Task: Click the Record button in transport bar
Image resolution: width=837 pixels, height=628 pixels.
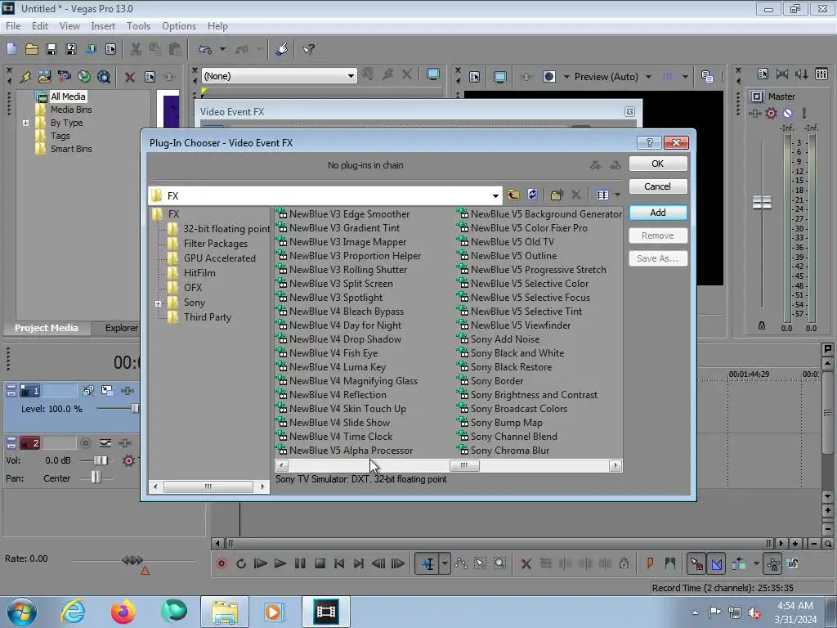Action: [x=221, y=563]
